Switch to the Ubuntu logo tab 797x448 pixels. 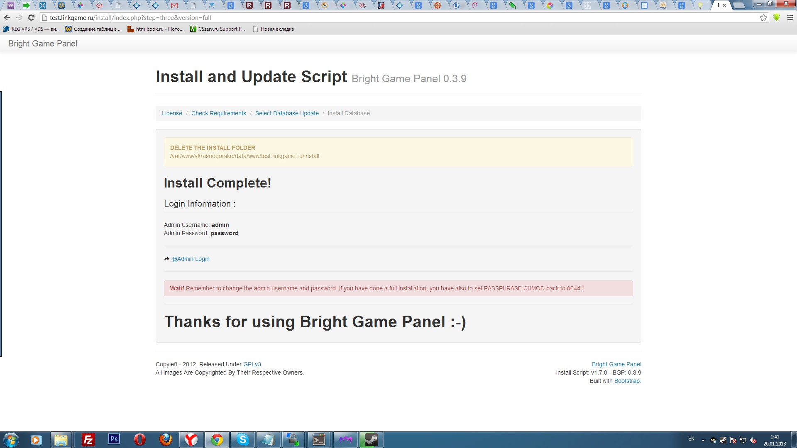tap(438, 5)
